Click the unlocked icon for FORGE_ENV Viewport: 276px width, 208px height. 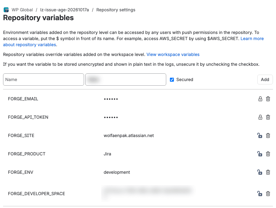(260, 172)
